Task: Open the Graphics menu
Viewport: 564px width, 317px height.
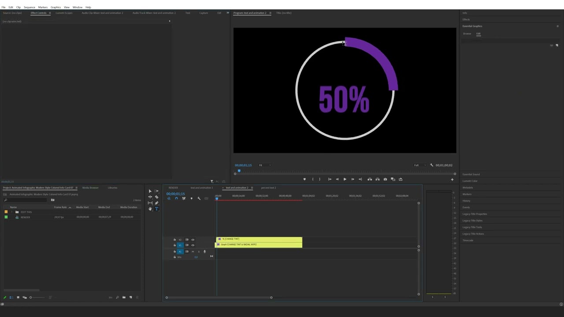Action: [56, 7]
